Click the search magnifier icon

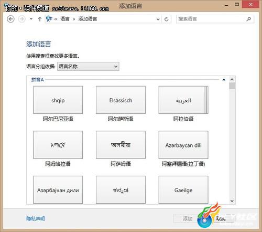pyautogui.click(x=248, y=19)
